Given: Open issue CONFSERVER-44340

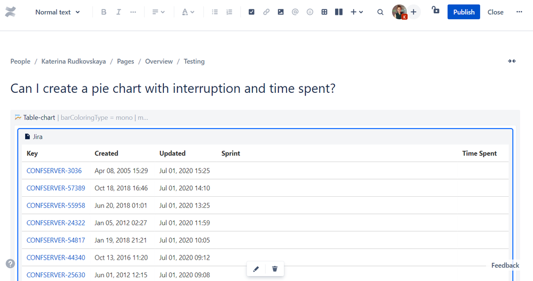Looking at the screenshot, I should click(x=55, y=258).
